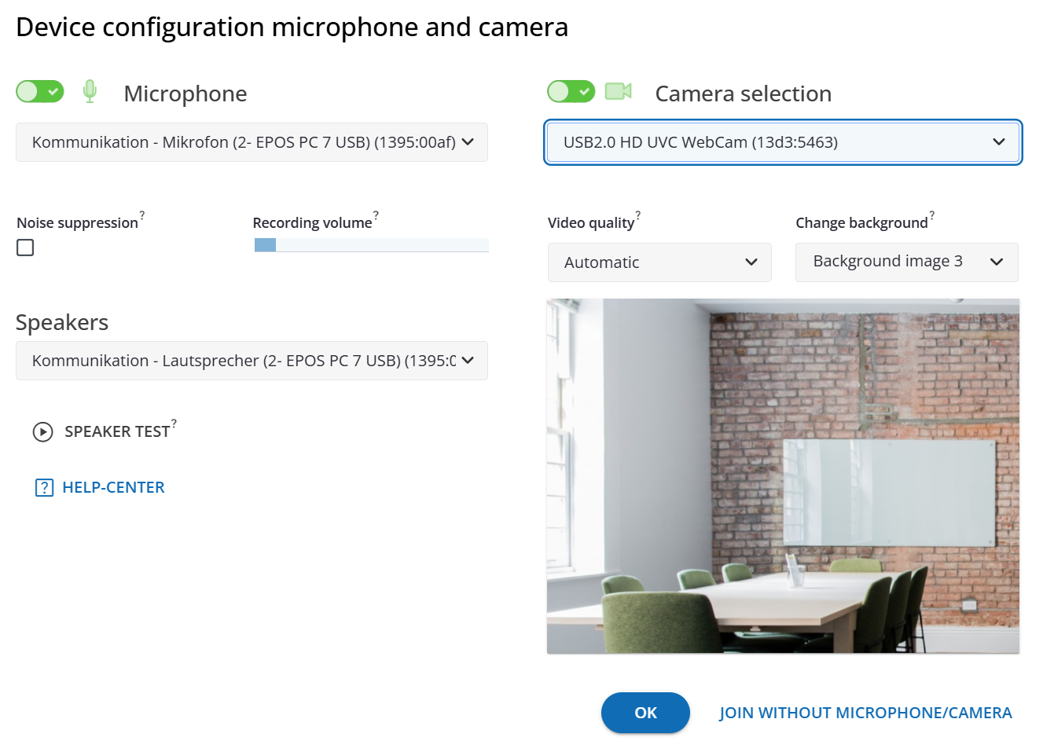Click the green camera icon
This screenshot has width=1043, height=741.
(618, 92)
